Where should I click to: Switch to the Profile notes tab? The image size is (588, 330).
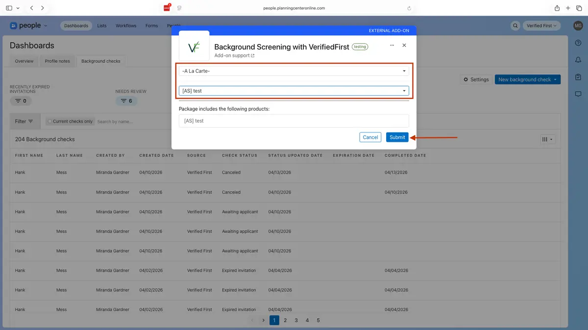click(x=57, y=61)
